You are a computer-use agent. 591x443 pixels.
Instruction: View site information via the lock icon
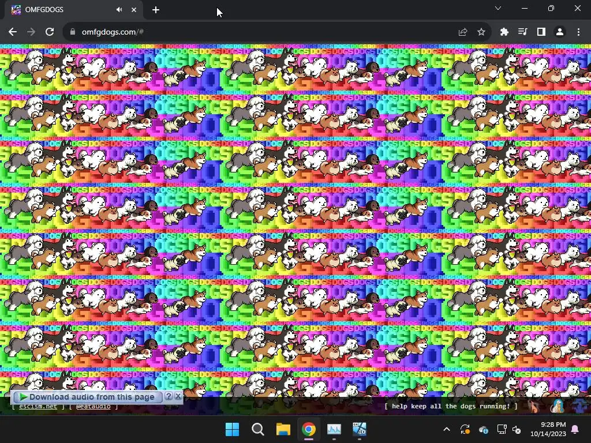73,32
